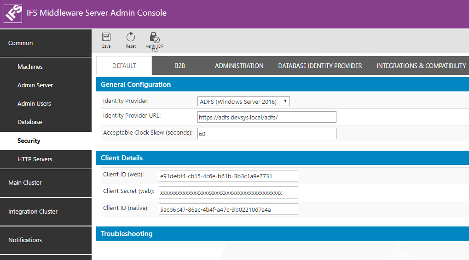Click the Verify IDP TLS icon
The height and width of the screenshot is (260, 469).
pyautogui.click(x=155, y=39)
